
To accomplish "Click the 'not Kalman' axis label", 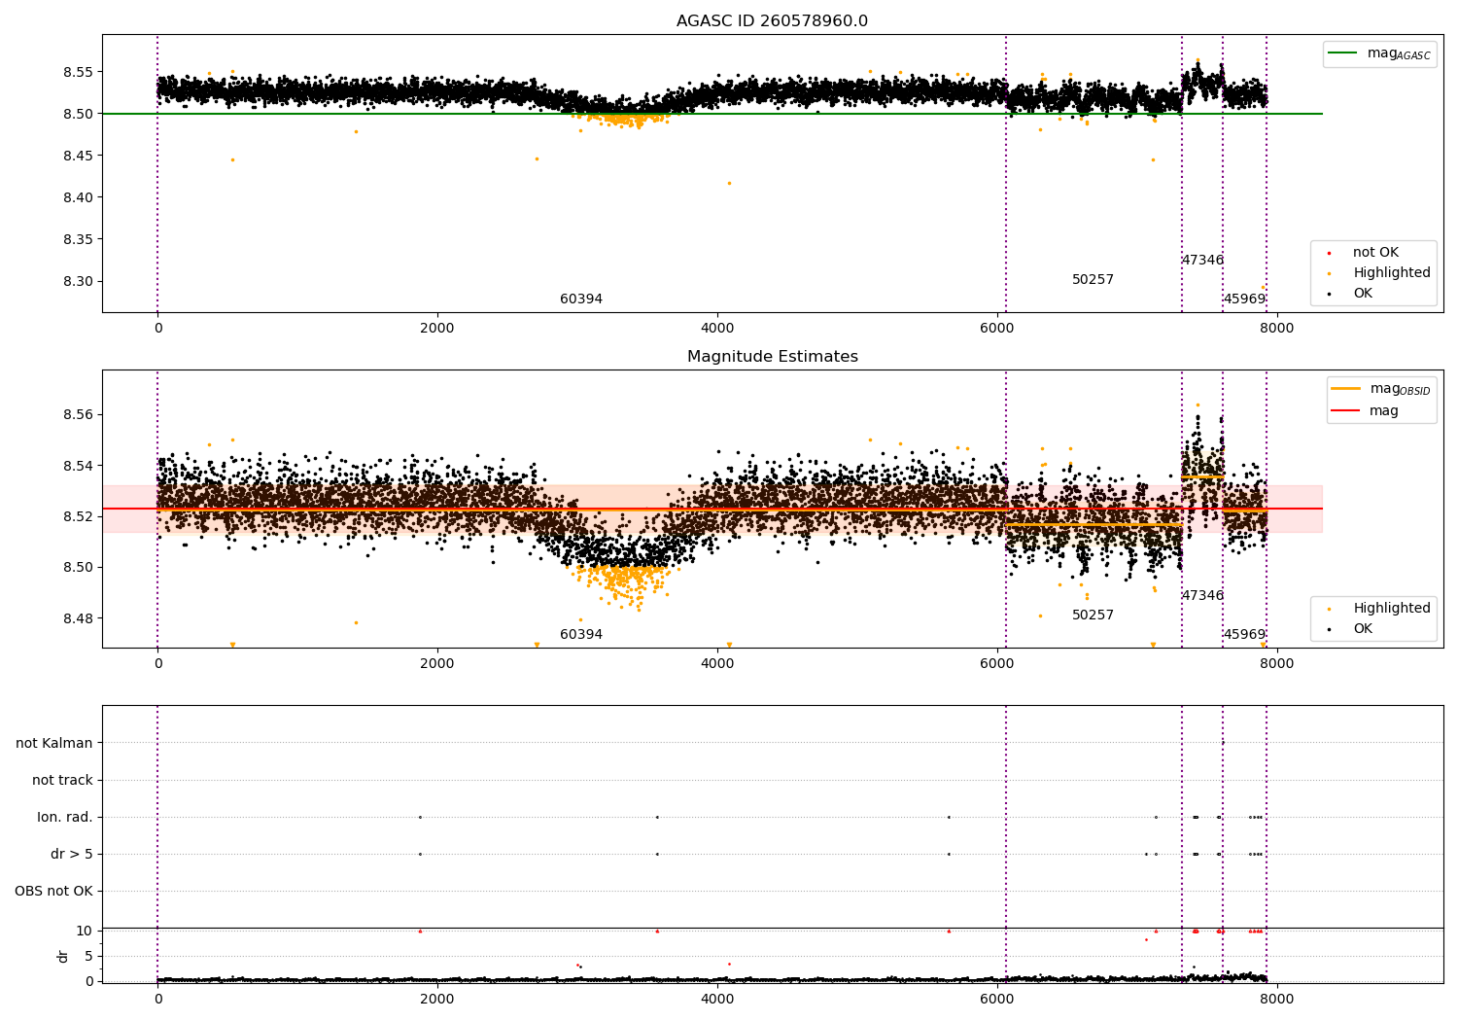I will click(x=54, y=744).
